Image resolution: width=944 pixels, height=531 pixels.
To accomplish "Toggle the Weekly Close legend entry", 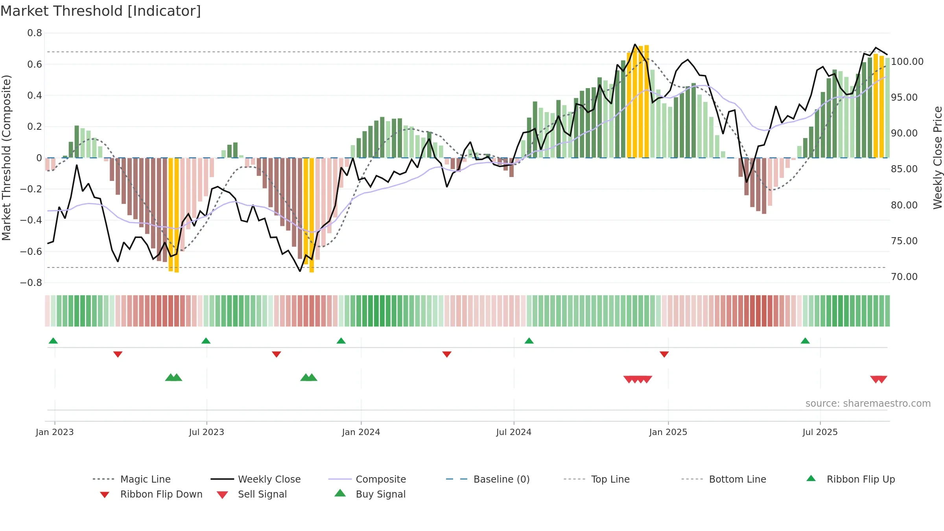I will 256,479.
